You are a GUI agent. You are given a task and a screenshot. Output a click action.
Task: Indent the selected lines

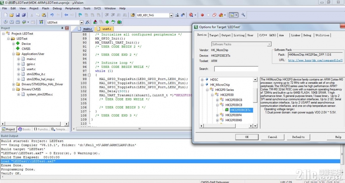[107, 15]
